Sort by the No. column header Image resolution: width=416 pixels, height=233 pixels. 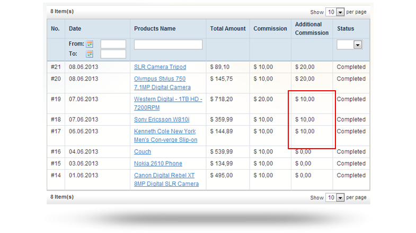point(55,29)
